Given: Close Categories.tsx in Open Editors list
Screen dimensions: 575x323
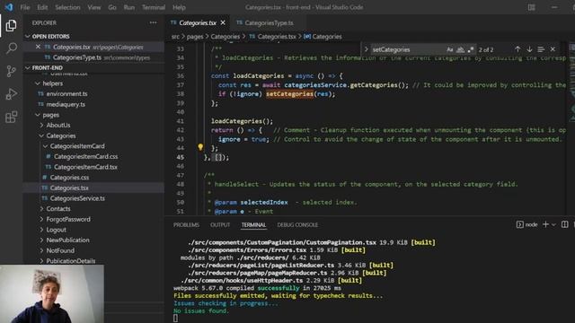Looking at the screenshot, I should coord(38,47).
